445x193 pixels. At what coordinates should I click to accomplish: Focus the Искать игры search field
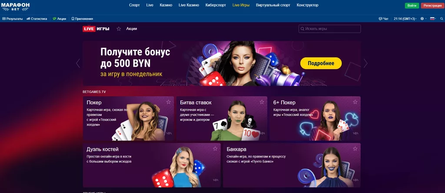tap(330, 29)
